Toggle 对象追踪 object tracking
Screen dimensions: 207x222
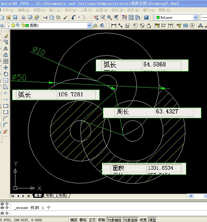[131, 220]
